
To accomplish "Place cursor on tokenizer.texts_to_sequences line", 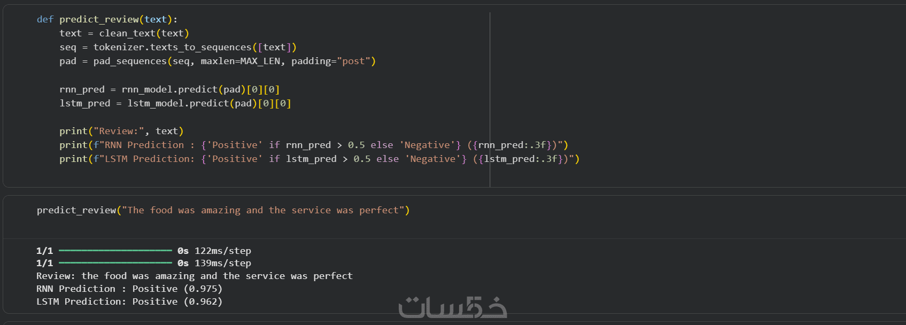I will (x=172, y=47).
